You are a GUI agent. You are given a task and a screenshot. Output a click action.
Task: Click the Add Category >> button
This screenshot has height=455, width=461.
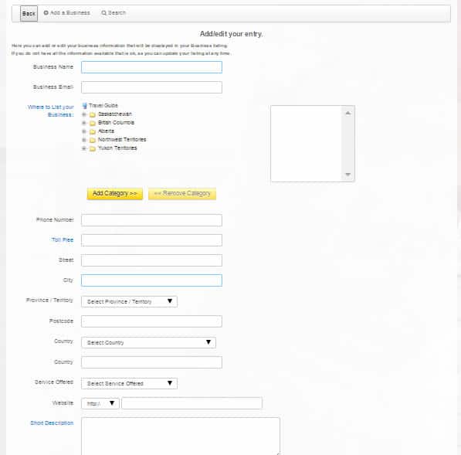pyautogui.click(x=115, y=194)
